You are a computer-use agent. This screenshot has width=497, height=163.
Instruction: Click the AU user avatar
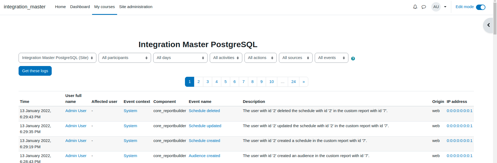click(436, 7)
